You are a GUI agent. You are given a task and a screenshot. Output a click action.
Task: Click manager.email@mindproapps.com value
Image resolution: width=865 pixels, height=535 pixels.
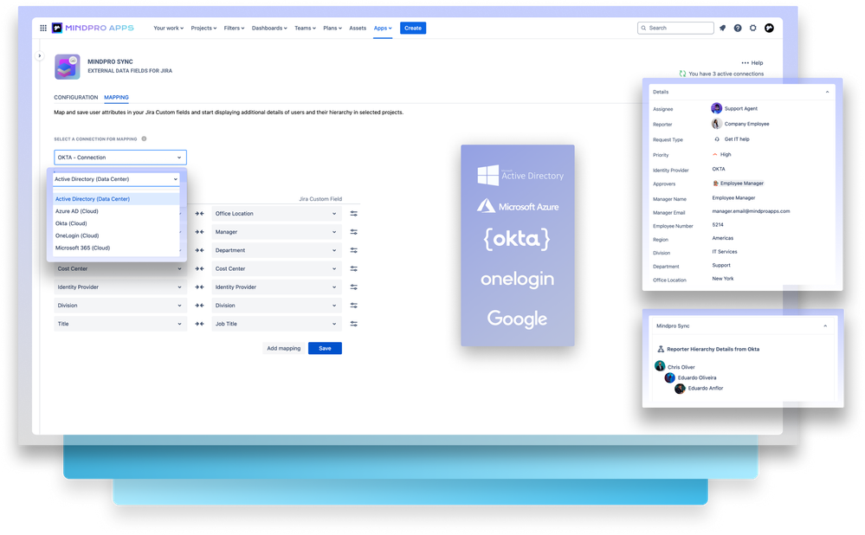click(x=751, y=211)
